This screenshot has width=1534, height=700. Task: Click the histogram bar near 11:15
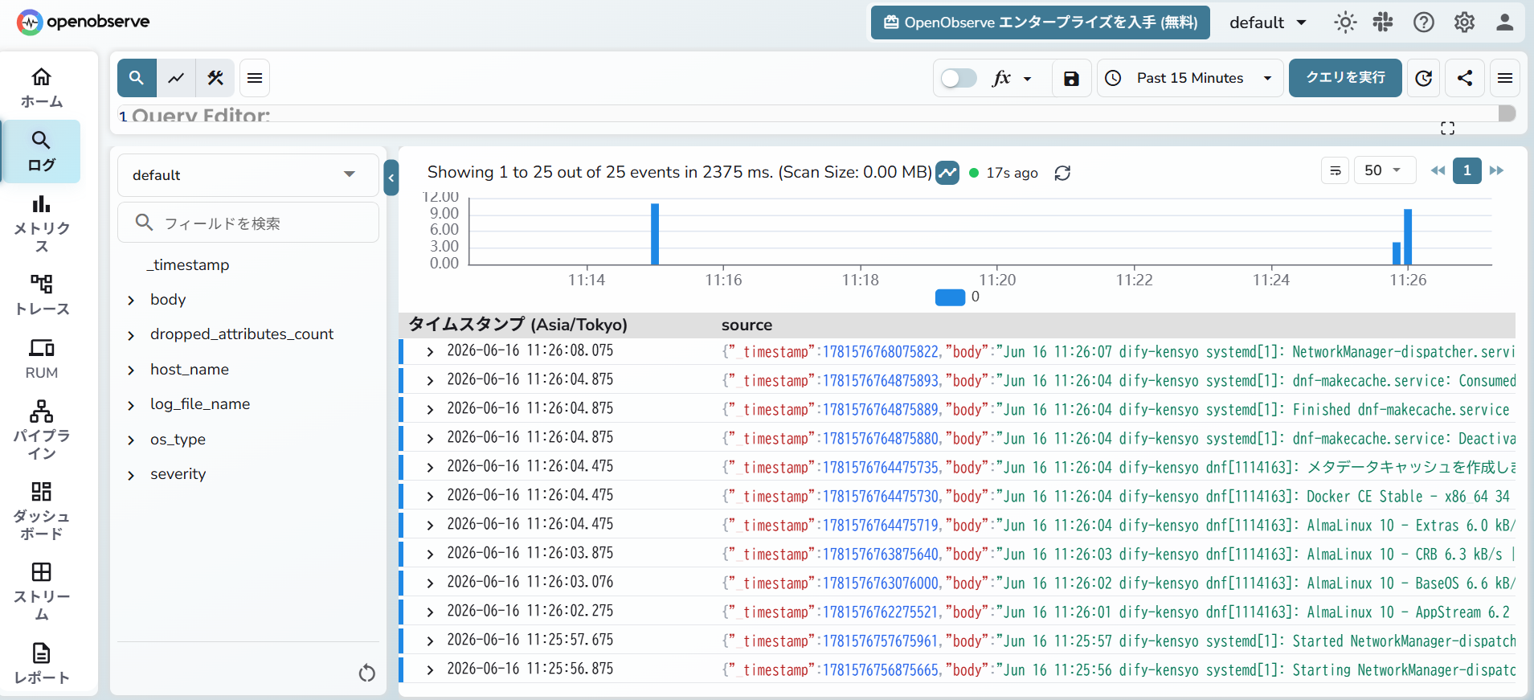[655, 234]
